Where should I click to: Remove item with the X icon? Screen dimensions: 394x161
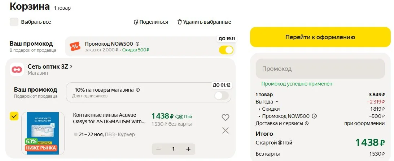coord(226,130)
